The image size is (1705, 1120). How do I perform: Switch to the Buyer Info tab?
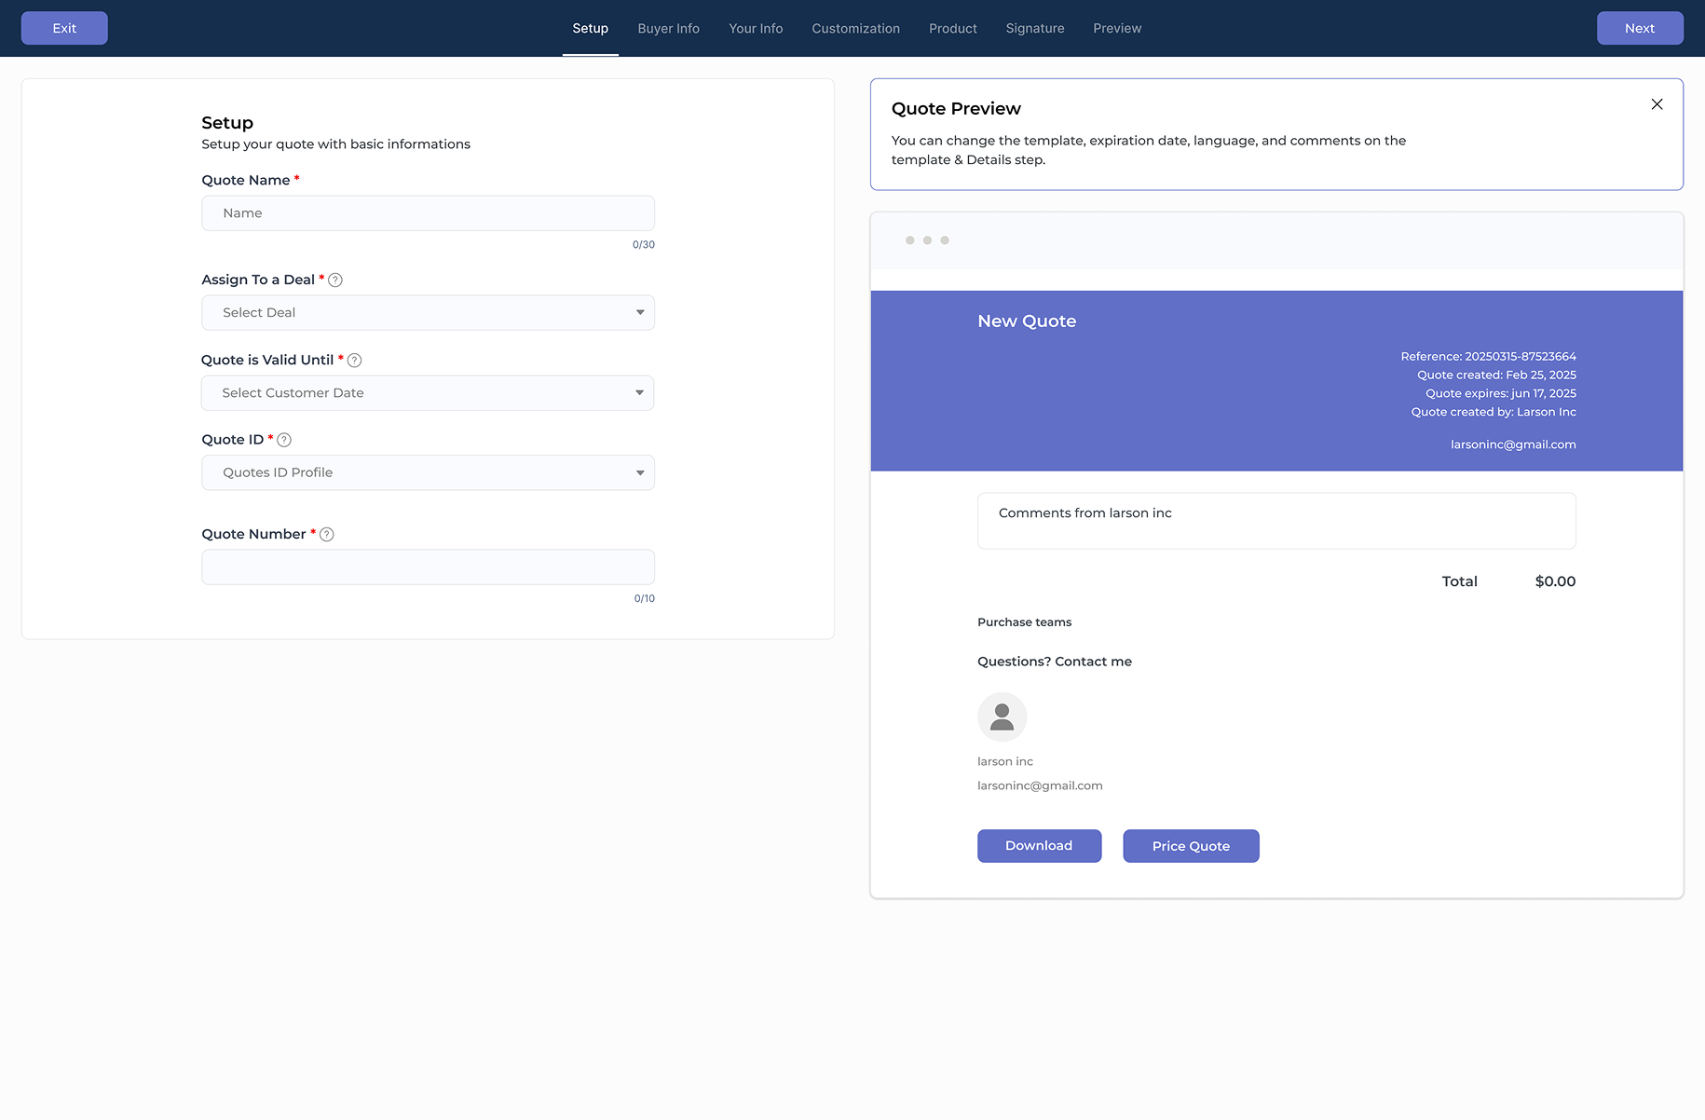(x=668, y=29)
